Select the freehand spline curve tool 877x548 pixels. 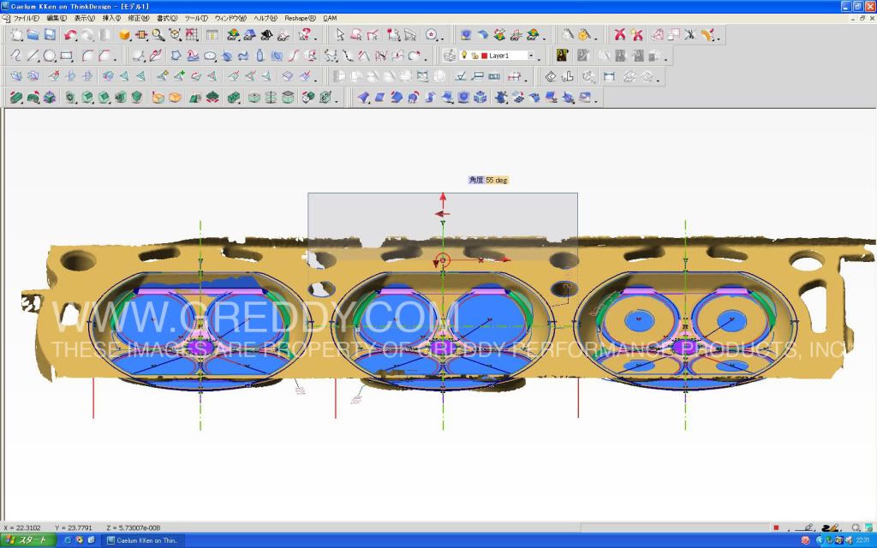(16, 56)
